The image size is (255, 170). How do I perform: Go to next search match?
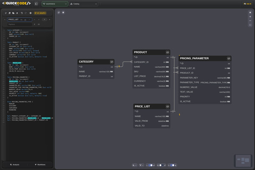39,20
